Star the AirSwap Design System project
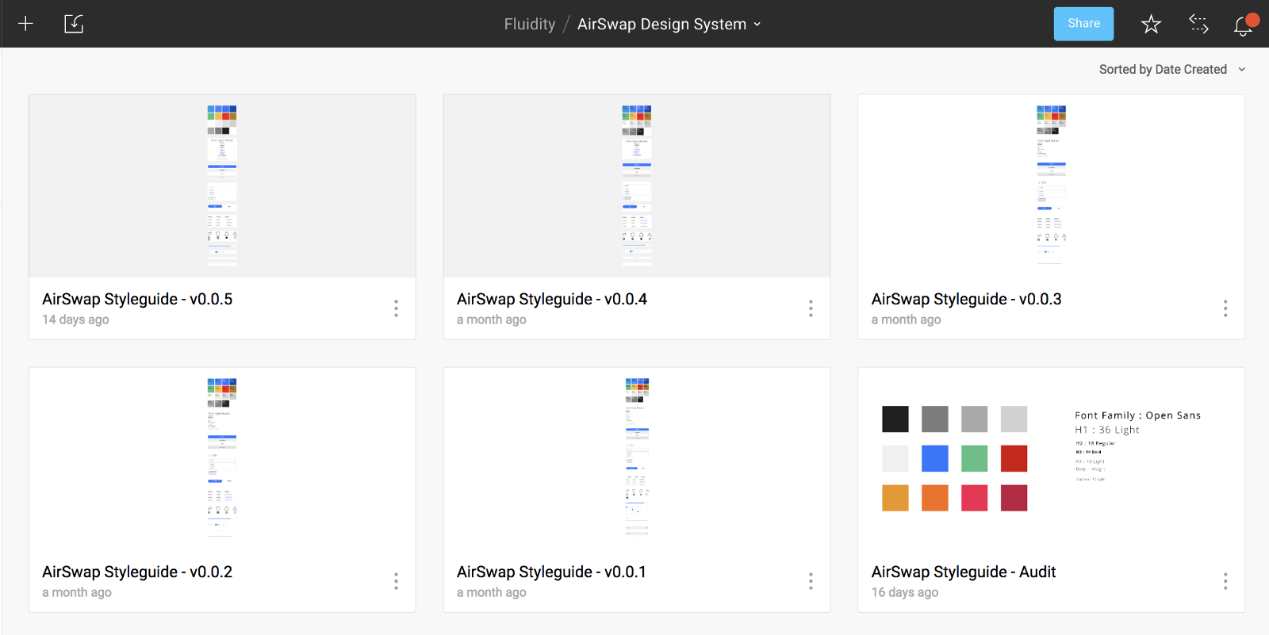1269x635 pixels. (1151, 25)
